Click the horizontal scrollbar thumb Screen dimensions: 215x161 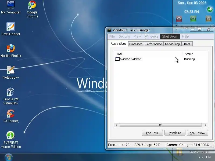tap(160, 125)
